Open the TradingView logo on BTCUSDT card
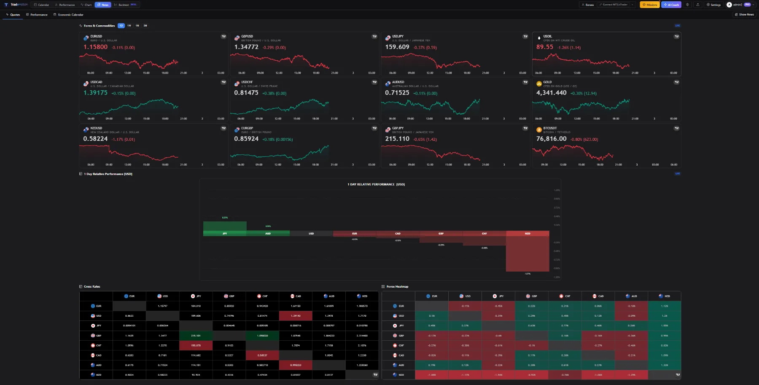The image size is (759, 385). click(676, 128)
